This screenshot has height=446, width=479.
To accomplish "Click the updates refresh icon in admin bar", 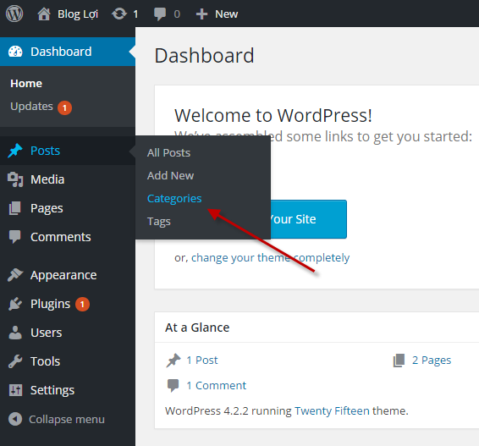I will (118, 14).
